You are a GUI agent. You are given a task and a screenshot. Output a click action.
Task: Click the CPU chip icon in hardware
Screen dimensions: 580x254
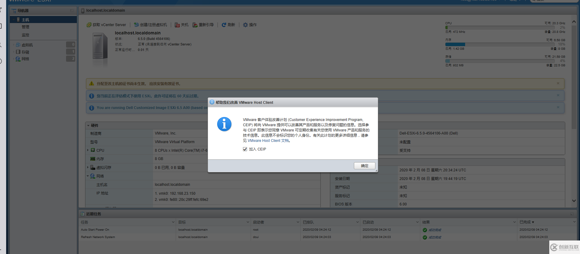coord(93,150)
